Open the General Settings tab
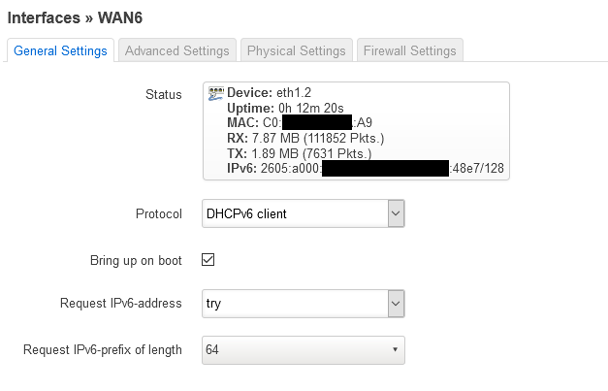 point(60,50)
